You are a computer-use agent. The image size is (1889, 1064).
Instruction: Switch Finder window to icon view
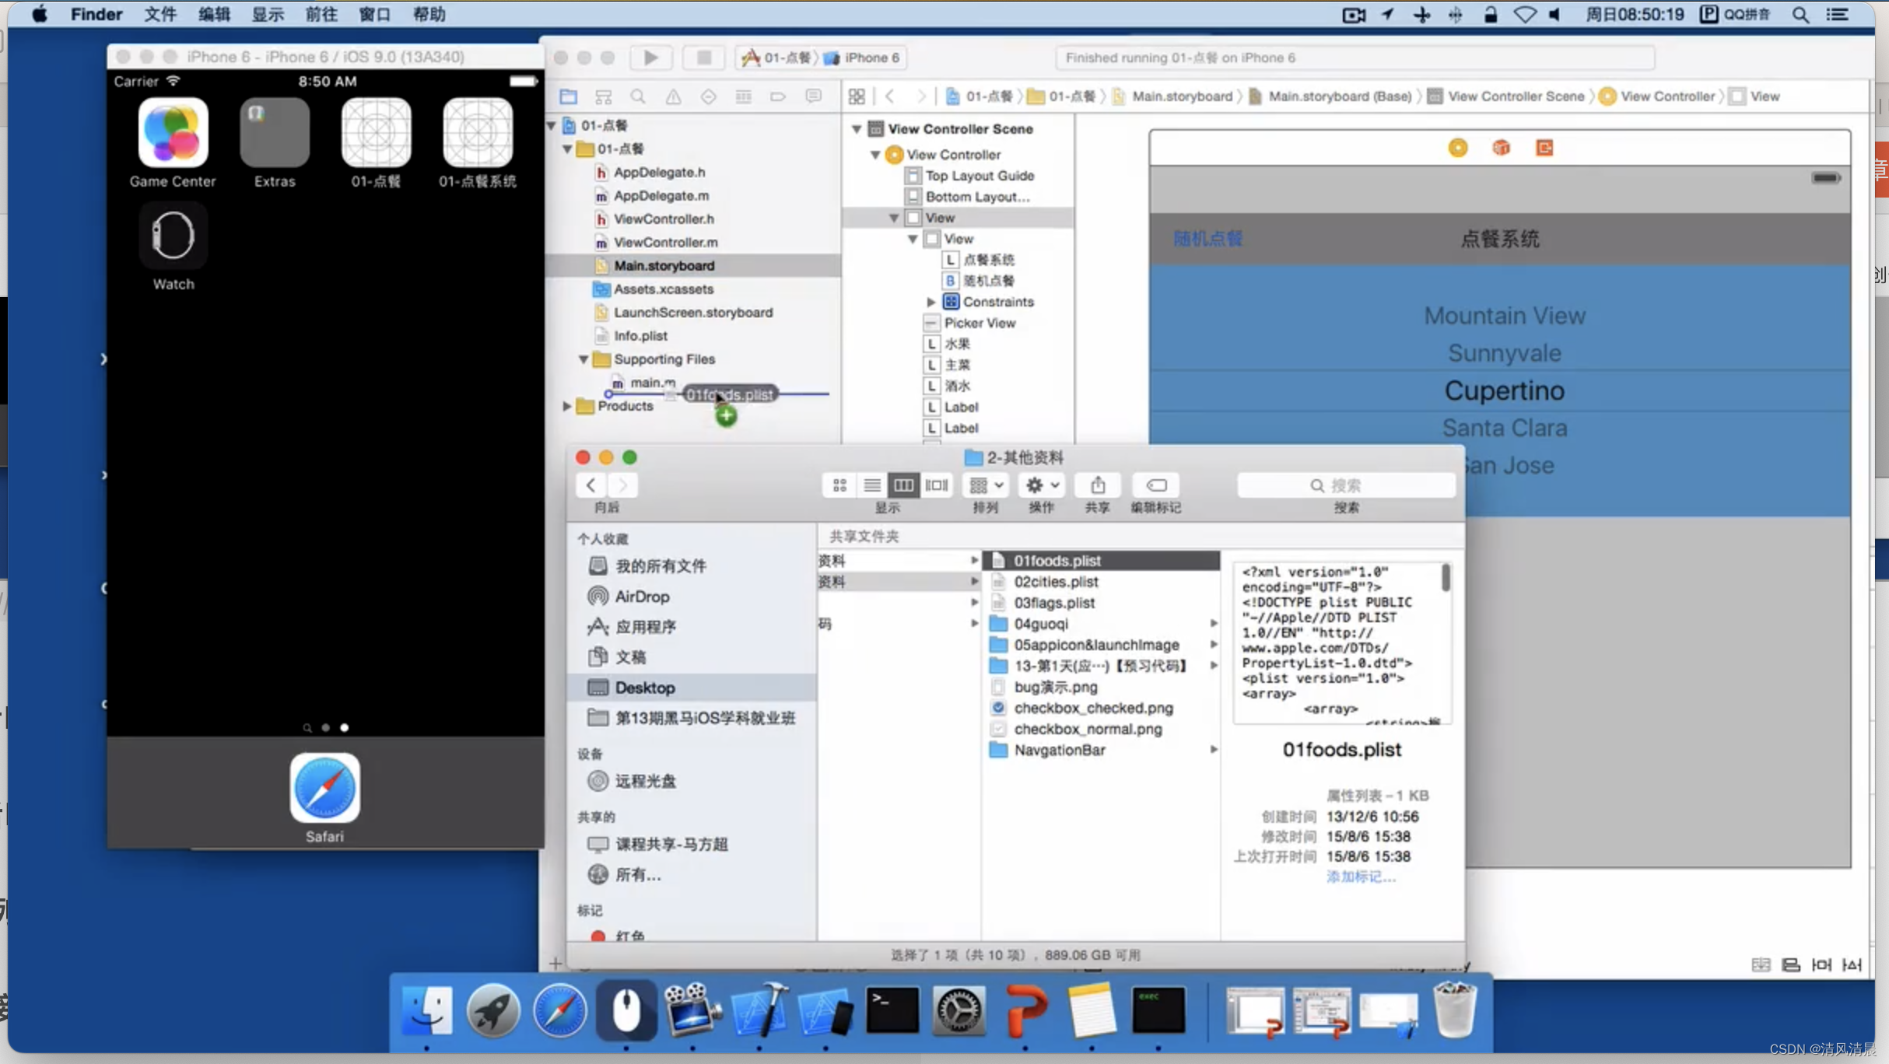[839, 485]
